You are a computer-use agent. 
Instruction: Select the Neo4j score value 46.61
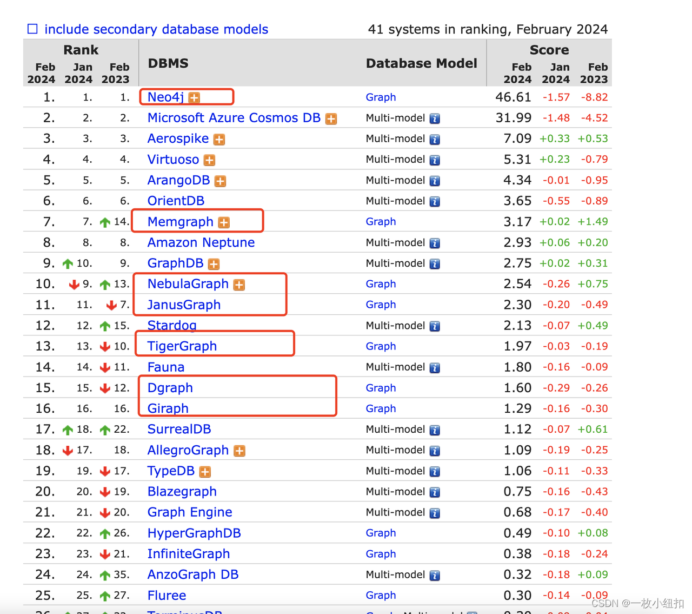pos(513,97)
